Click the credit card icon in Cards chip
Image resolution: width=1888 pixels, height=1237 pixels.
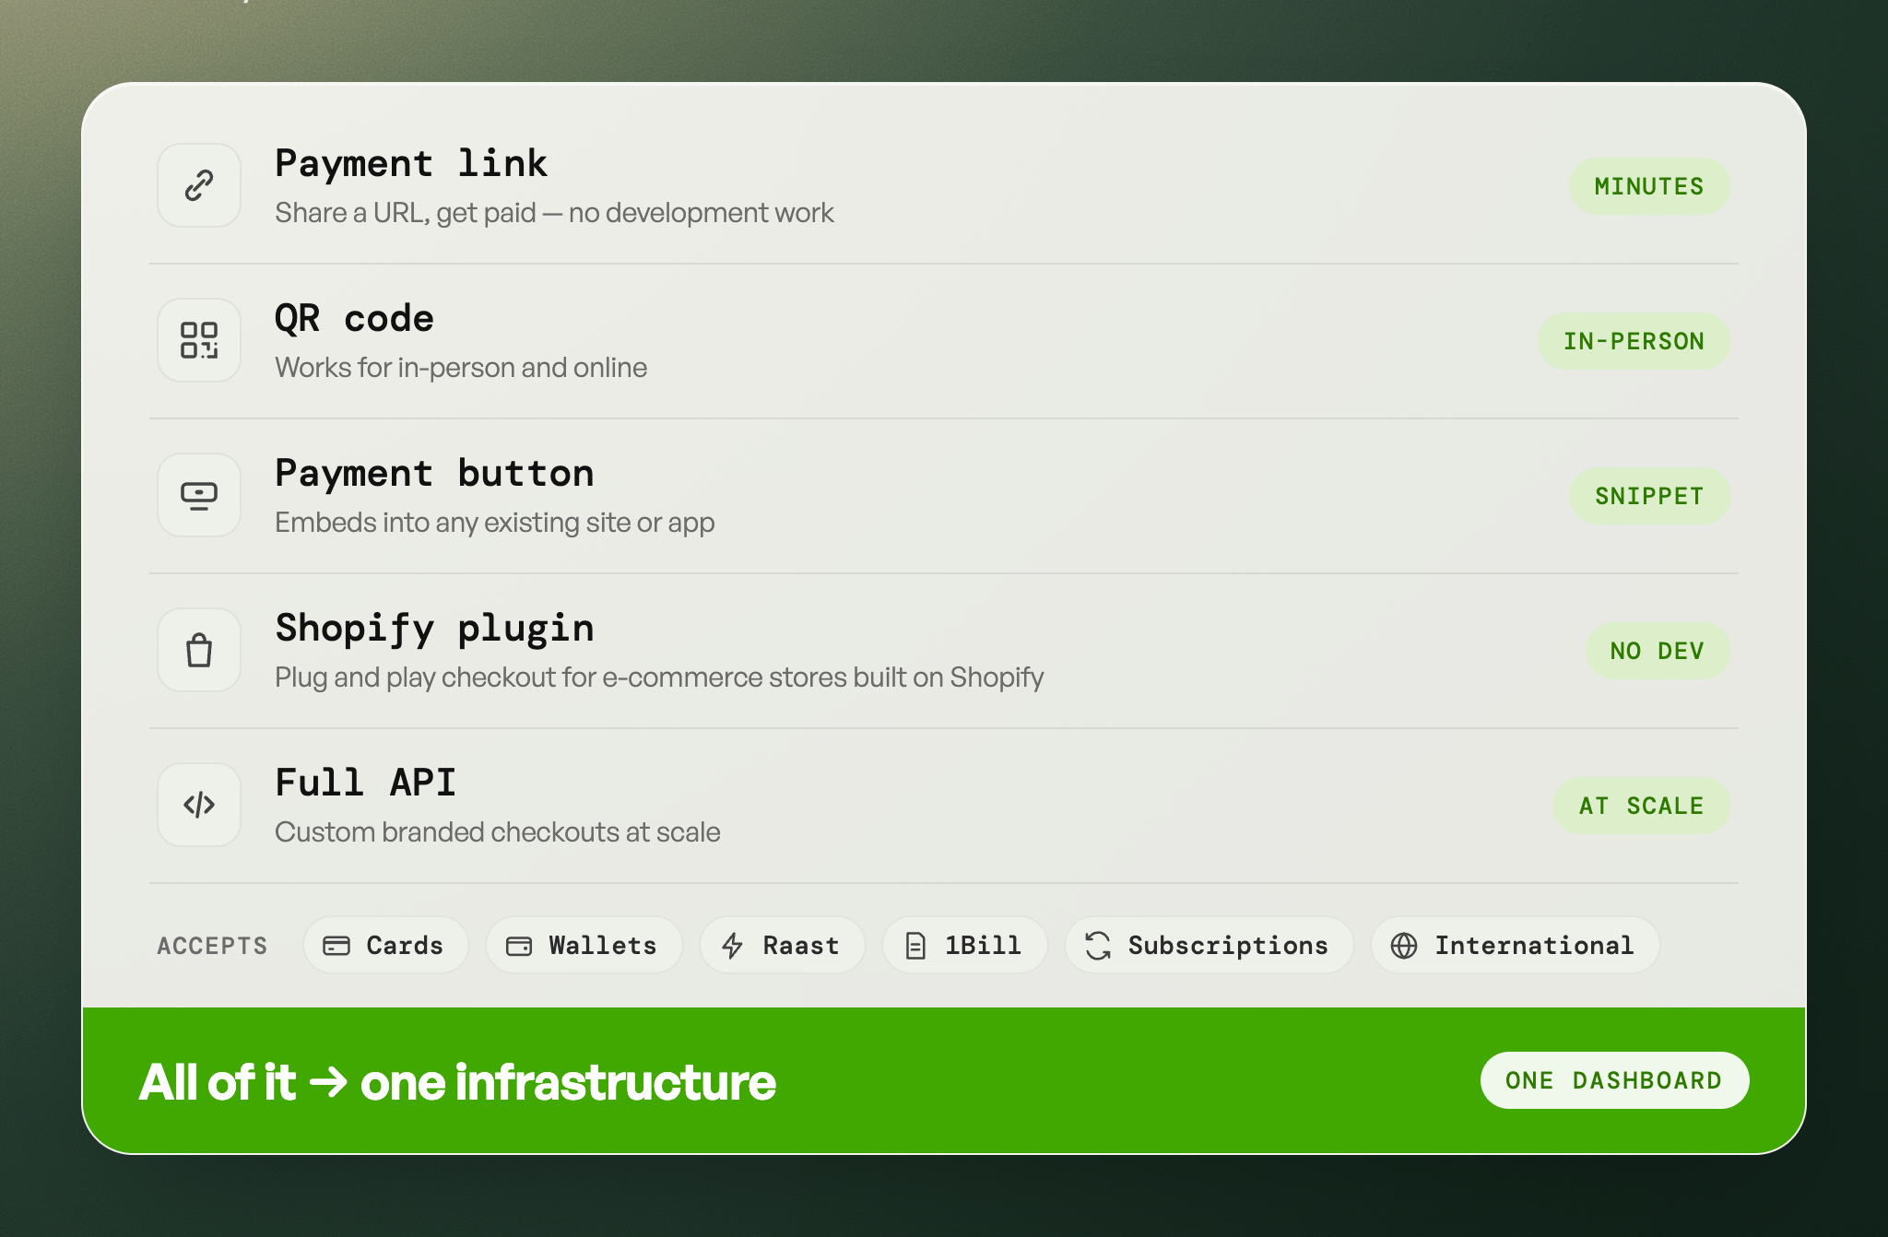[x=336, y=946]
